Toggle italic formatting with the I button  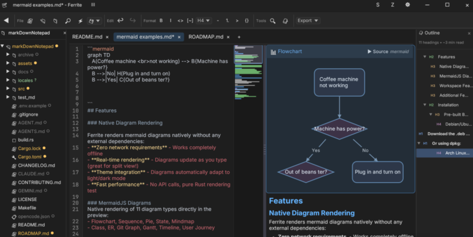point(170,21)
